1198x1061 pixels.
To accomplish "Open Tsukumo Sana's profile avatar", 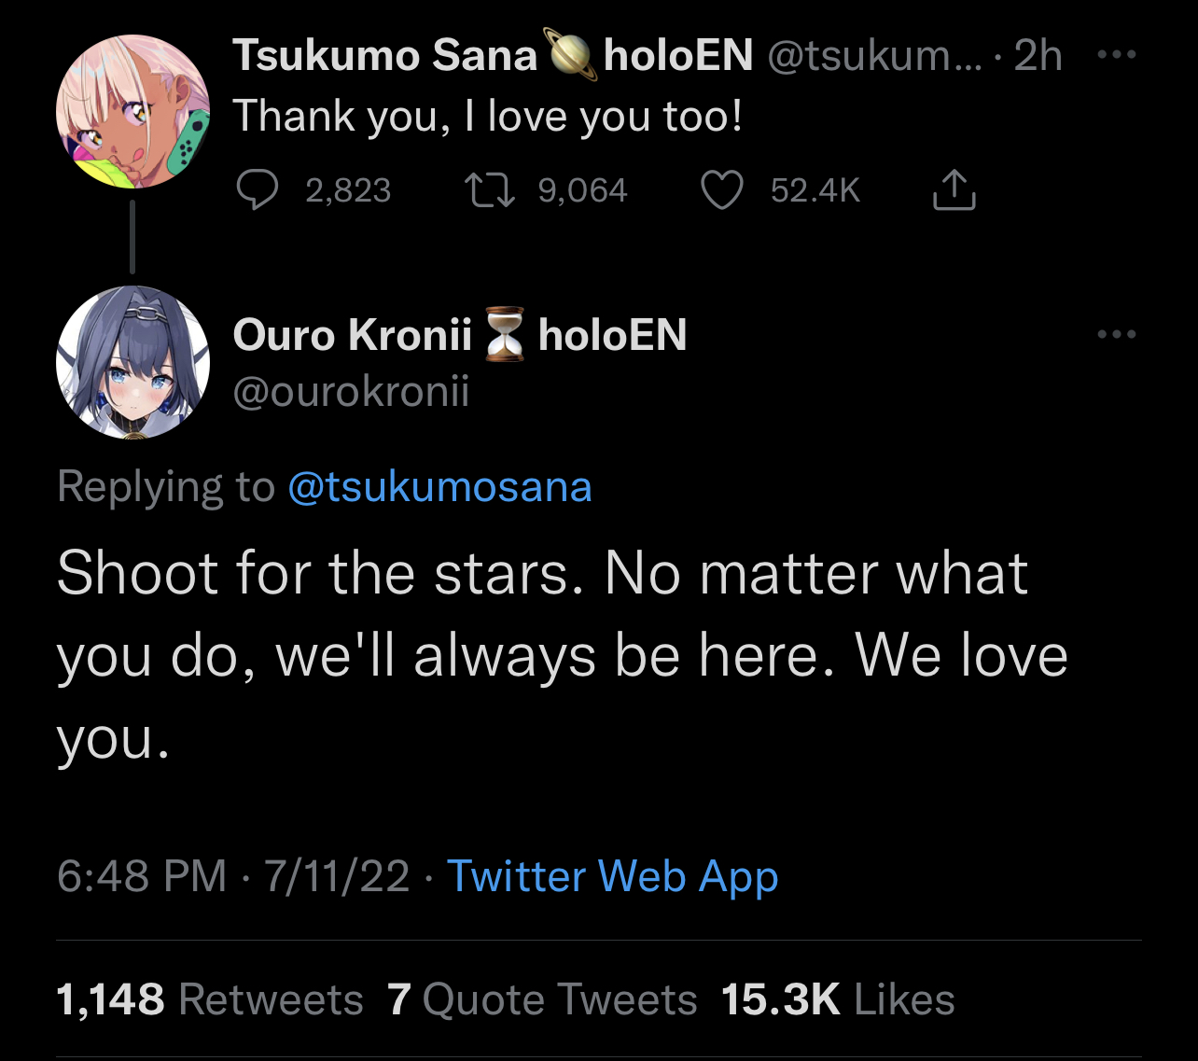I will tap(132, 112).
